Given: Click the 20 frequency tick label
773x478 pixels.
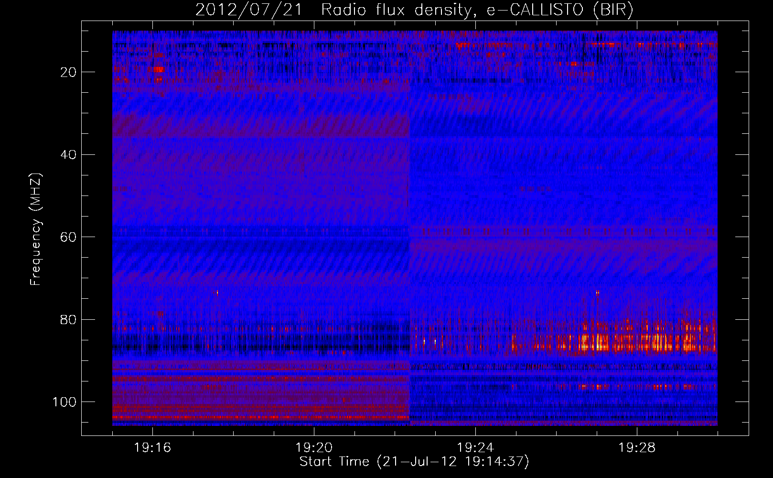Looking at the screenshot, I should (x=69, y=72).
